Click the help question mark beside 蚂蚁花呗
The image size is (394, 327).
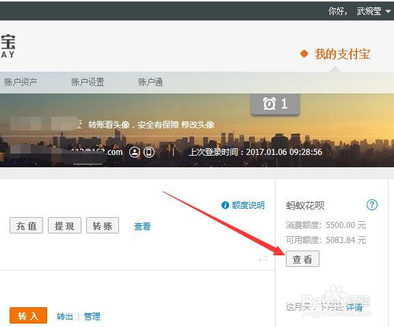(372, 205)
